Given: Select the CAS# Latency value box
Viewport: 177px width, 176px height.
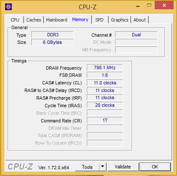Looking at the screenshot, I should 105,83.
